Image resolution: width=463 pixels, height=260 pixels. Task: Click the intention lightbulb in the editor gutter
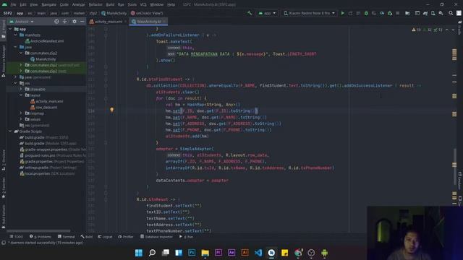pos(112,110)
